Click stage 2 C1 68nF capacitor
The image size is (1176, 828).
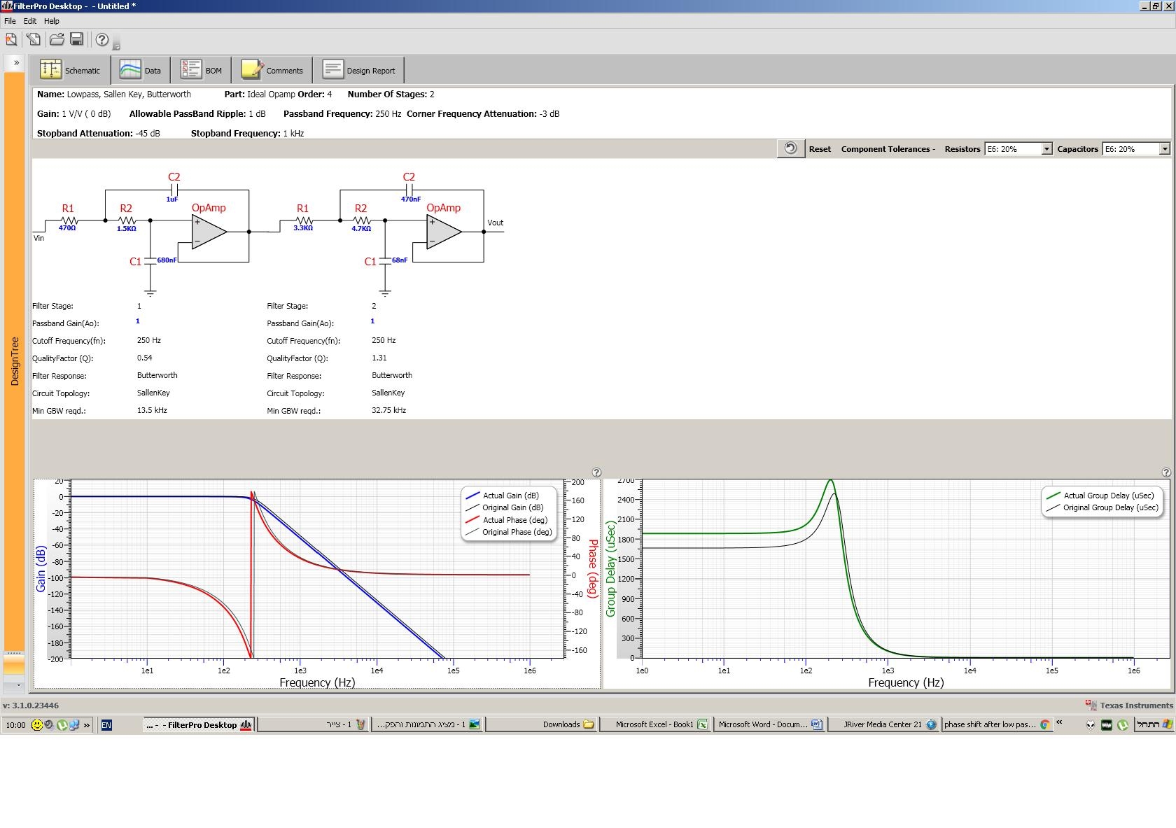tap(385, 260)
